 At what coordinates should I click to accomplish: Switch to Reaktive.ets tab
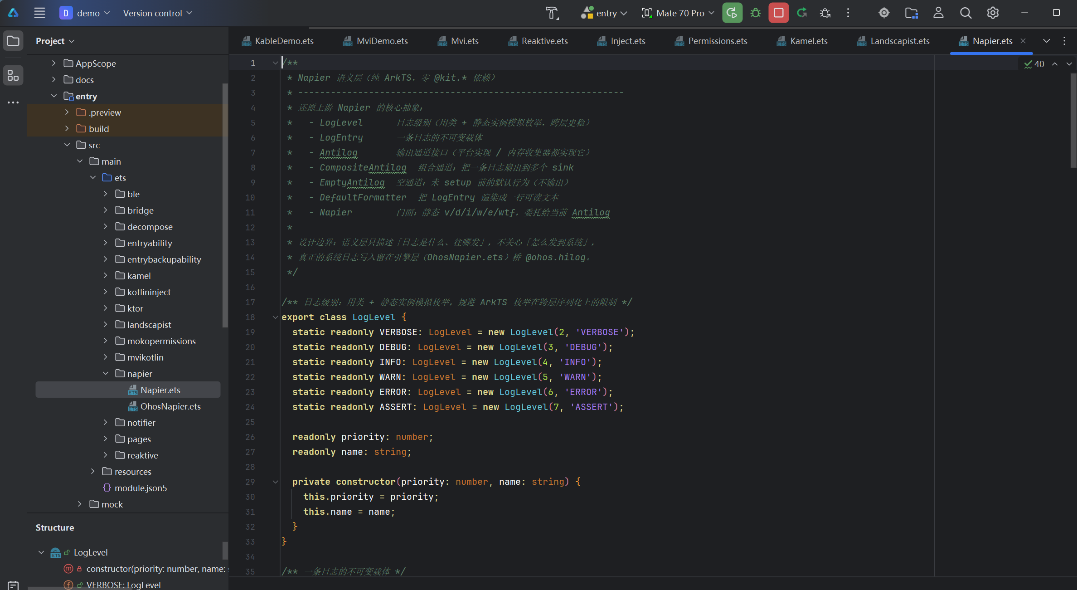point(538,41)
